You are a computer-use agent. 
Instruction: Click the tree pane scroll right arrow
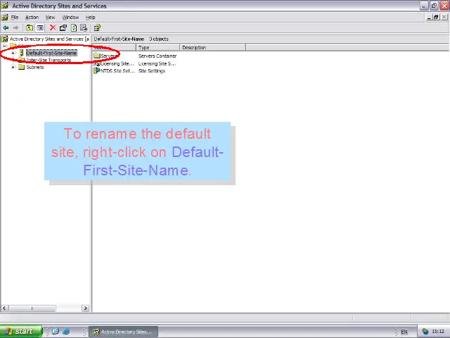tap(85, 308)
